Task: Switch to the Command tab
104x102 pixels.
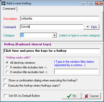Action: [x=9, y=9]
